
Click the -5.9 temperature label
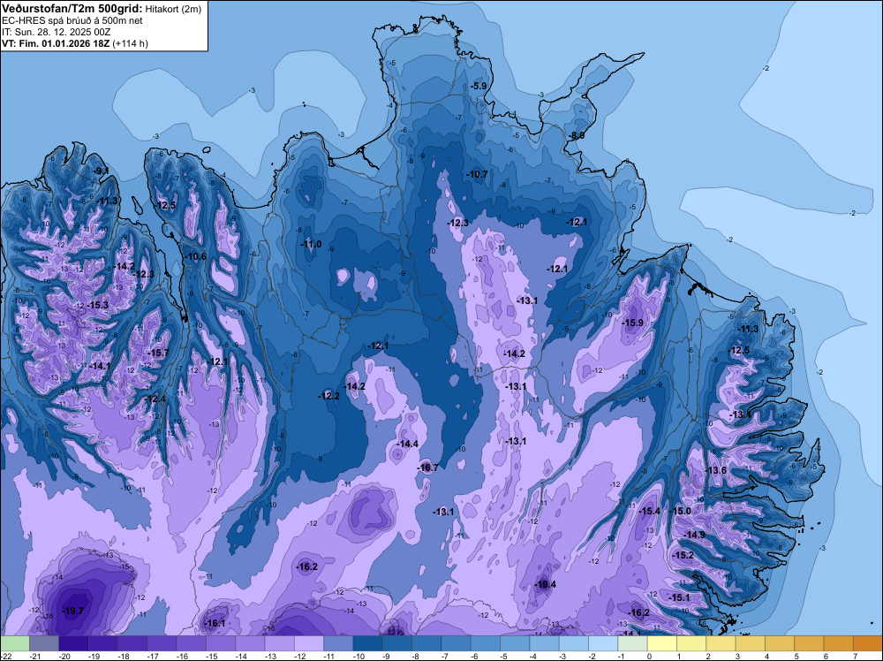point(478,87)
